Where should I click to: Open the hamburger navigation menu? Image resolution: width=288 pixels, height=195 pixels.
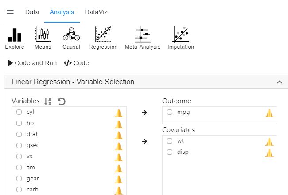coord(10,12)
